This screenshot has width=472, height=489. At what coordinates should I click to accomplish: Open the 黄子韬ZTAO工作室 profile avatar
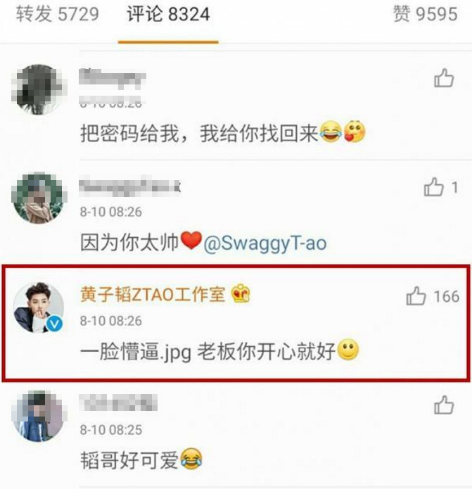click(39, 307)
